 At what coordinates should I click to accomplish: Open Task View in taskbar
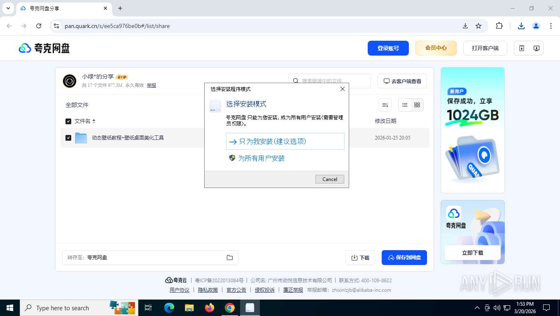pyautogui.click(x=148, y=308)
